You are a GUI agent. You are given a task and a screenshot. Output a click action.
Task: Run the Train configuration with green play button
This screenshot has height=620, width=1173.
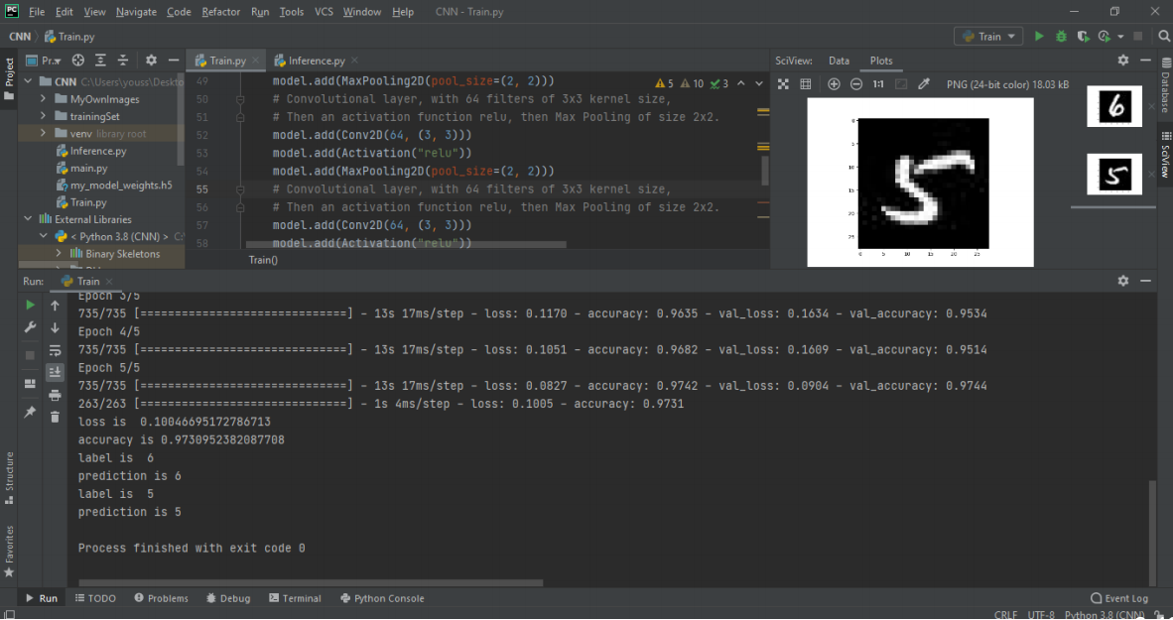tap(1039, 36)
